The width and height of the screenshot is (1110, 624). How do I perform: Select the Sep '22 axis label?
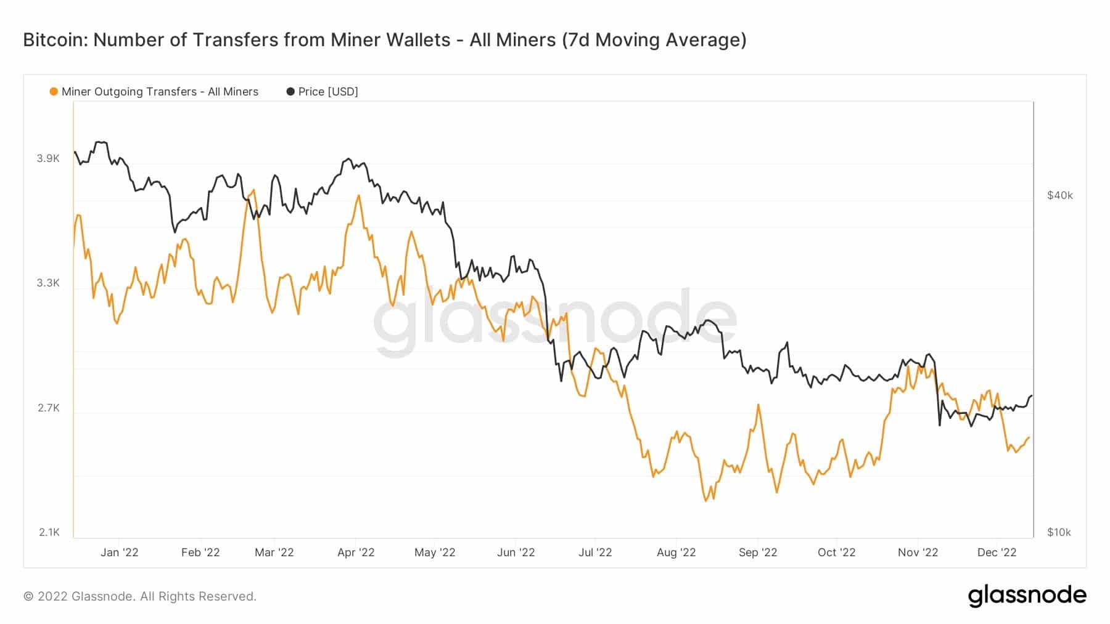(x=758, y=553)
